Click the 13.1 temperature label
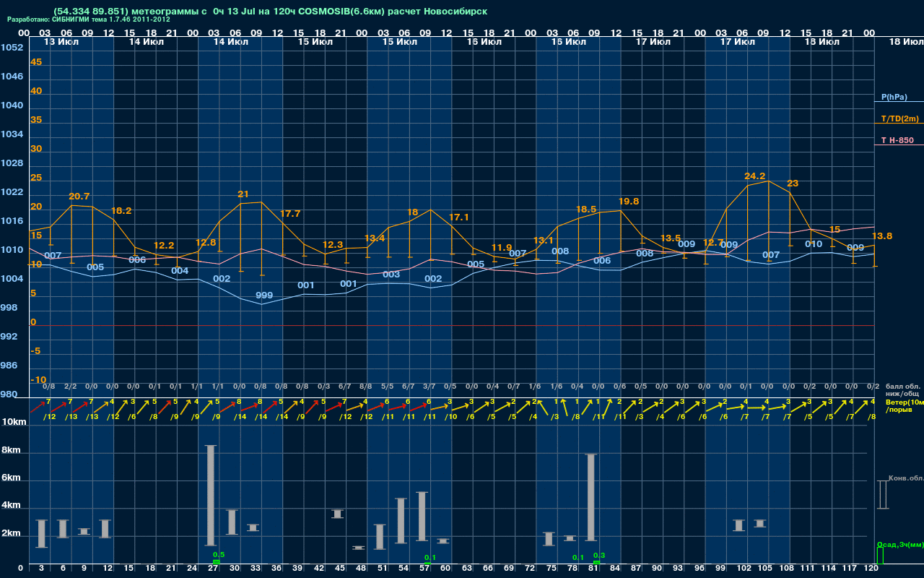The image size is (924, 578). (x=544, y=241)
